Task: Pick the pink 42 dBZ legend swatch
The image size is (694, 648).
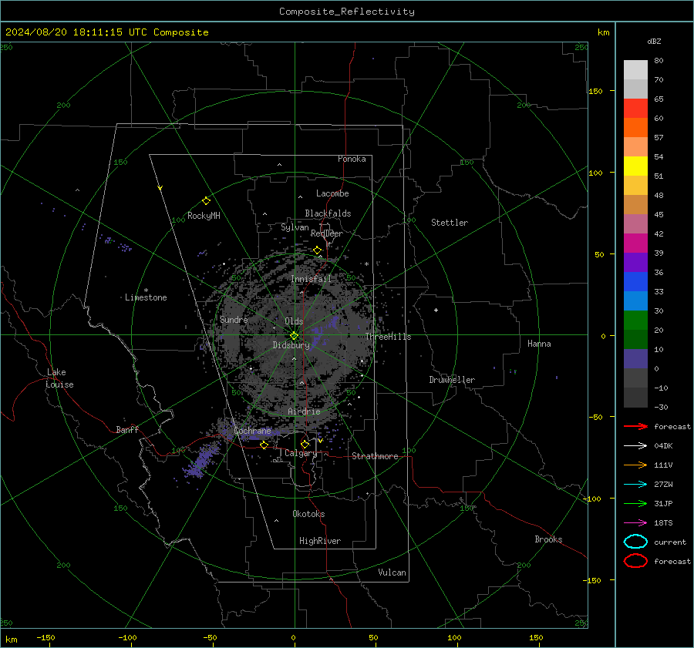Action: [635, 223]
